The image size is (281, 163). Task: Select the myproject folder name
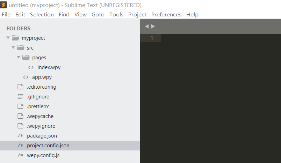(33, 38)
